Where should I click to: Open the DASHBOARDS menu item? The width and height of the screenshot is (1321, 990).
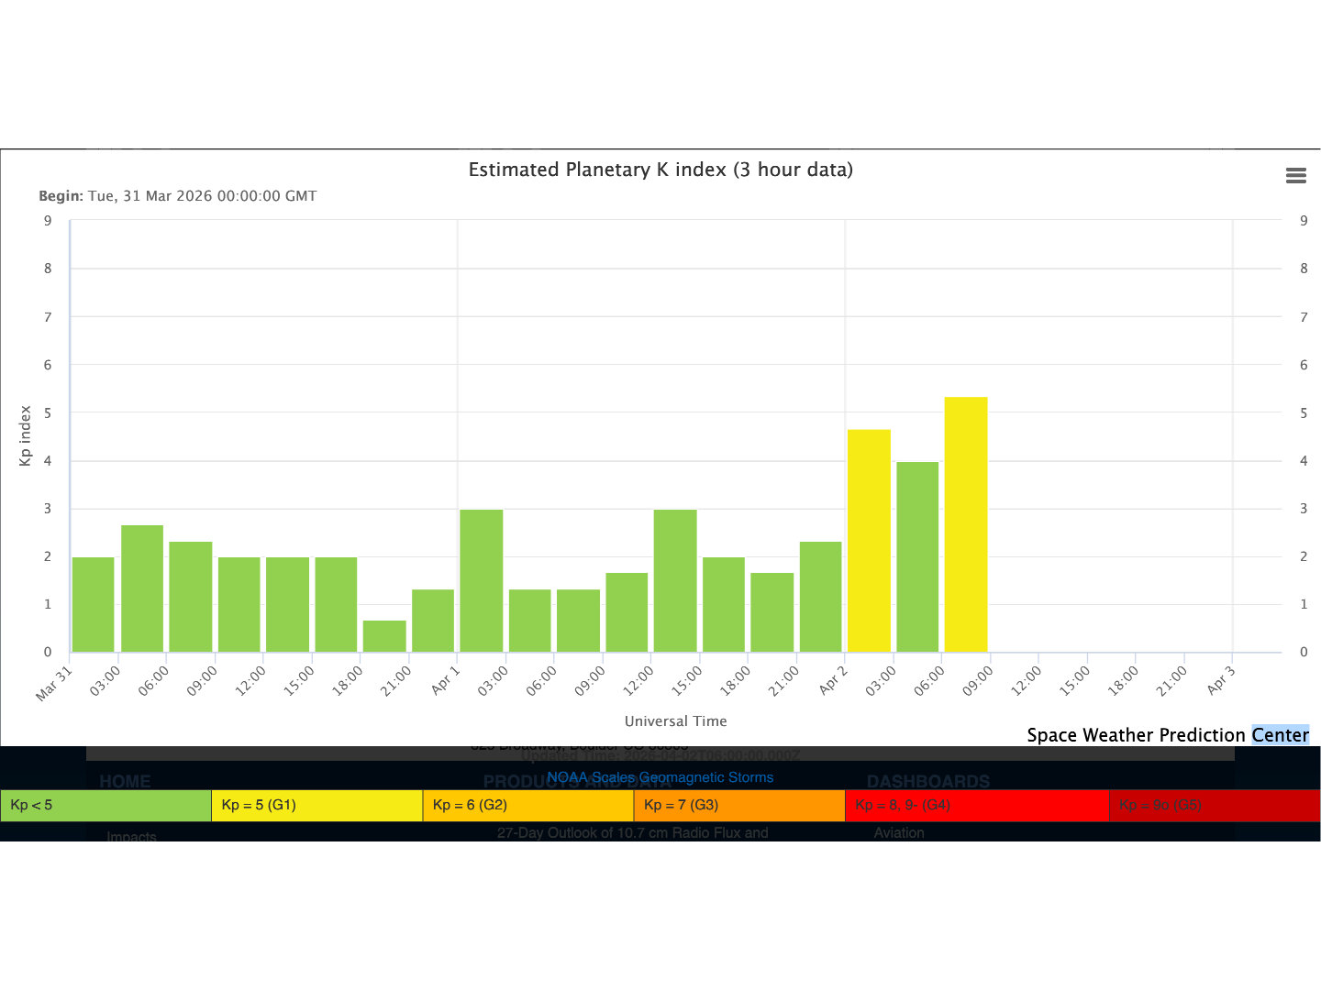coord(927,782)
